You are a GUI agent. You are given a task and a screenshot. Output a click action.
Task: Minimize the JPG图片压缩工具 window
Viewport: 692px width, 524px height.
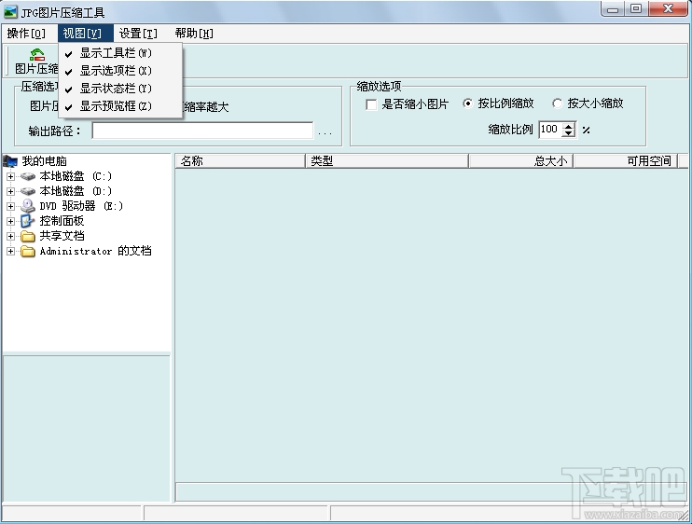pos(613,8)
